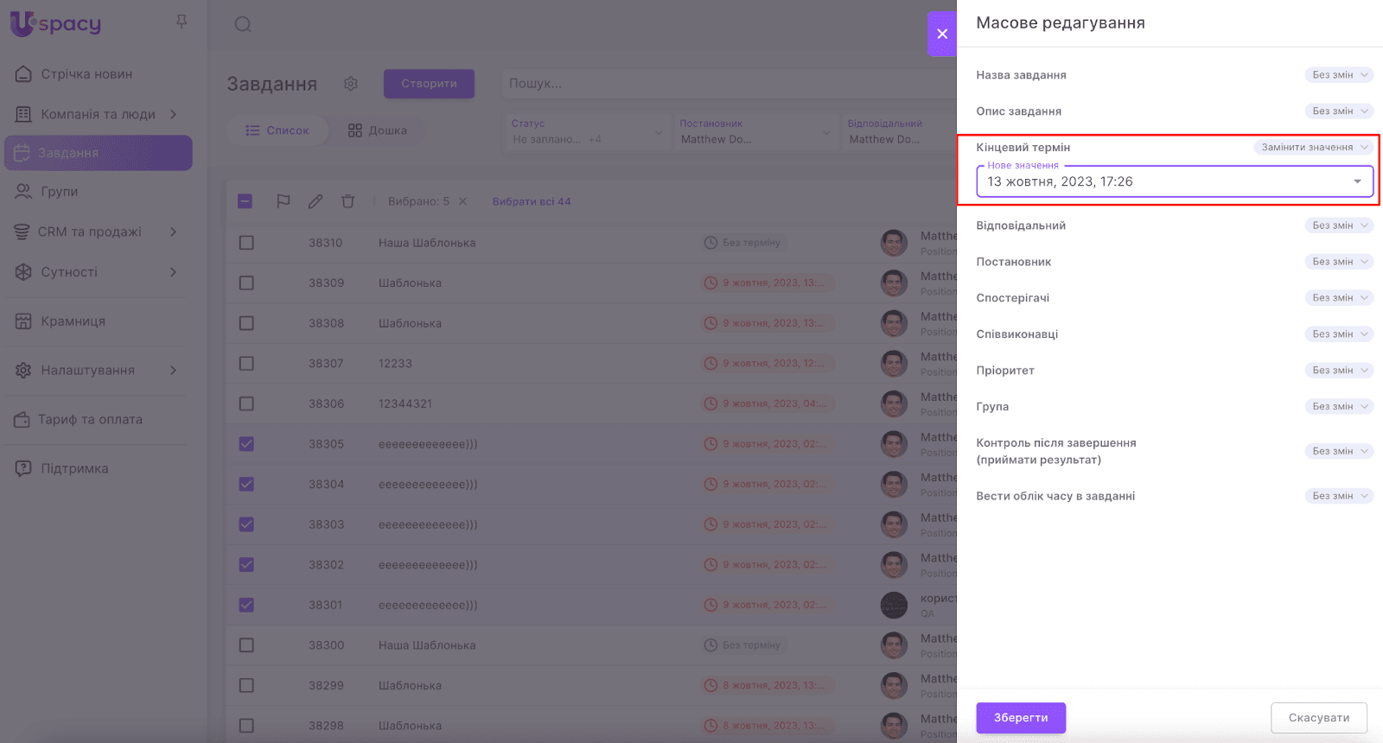Uncheck the box for task 38301
The image size is (1383, 743).
(x=246, y=605)
